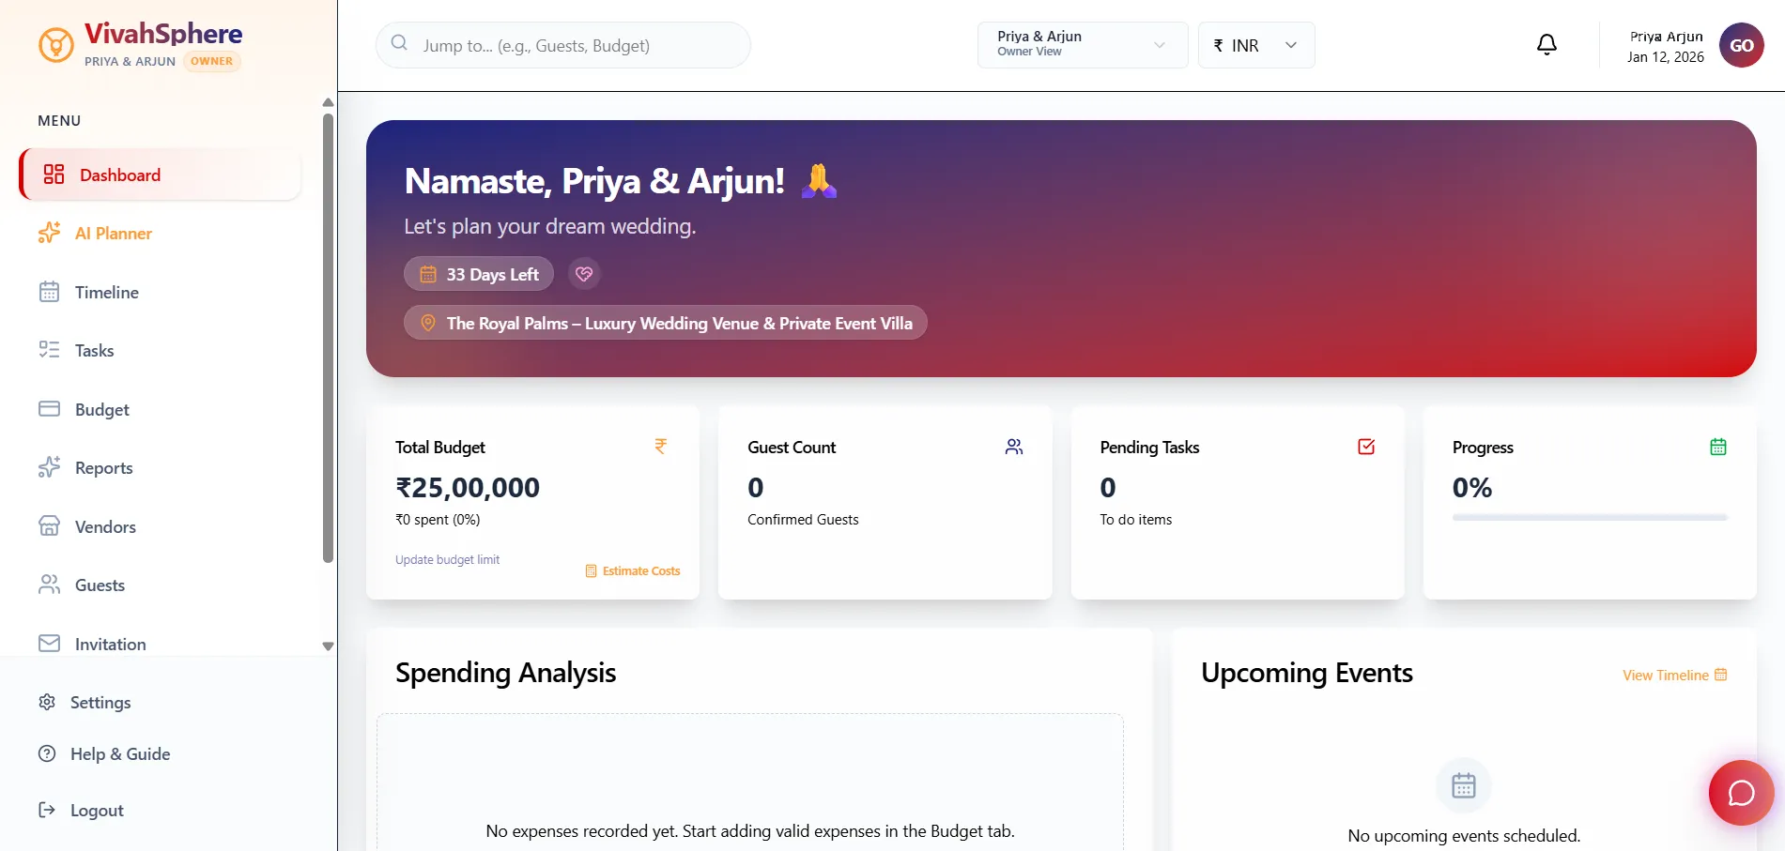Click the calendar icon on Progress card
The width and height of the screenshot is (1785, 851).
[1717, 447]
